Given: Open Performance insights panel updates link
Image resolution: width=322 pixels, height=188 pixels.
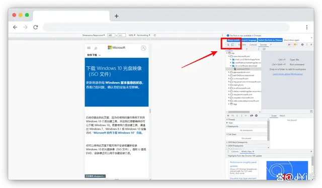Looking at the screenshot, I should point(243,164).
